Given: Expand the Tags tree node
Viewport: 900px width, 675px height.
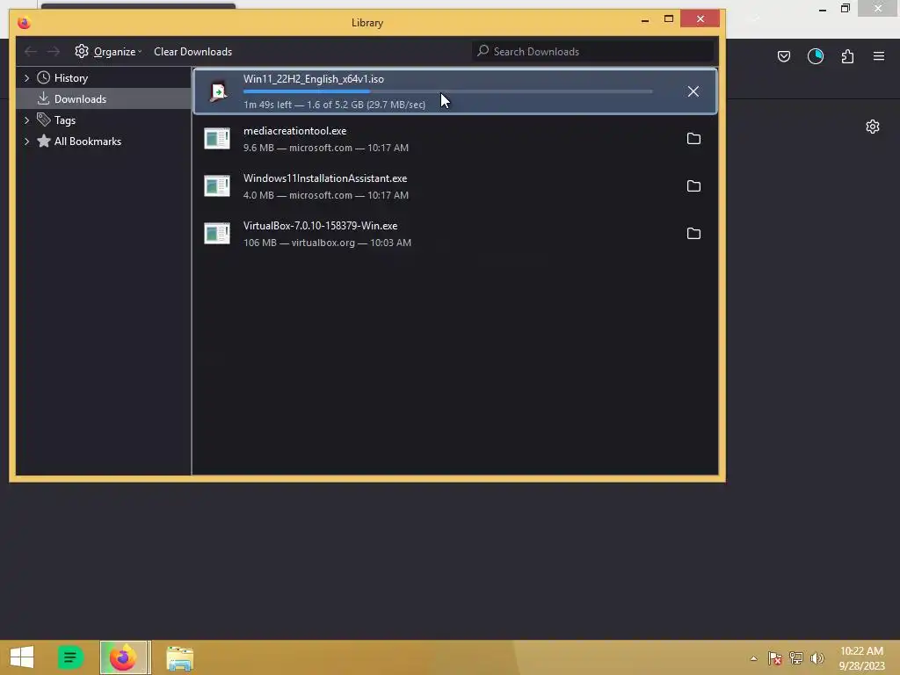Looking at the screenshot, I should 26,120.
